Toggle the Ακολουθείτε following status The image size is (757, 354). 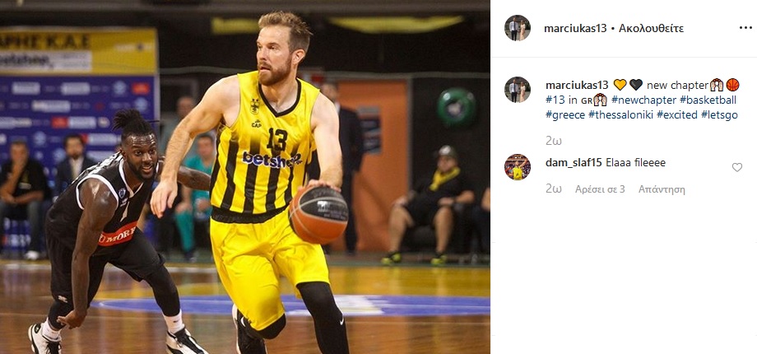[x=652, y=28]
